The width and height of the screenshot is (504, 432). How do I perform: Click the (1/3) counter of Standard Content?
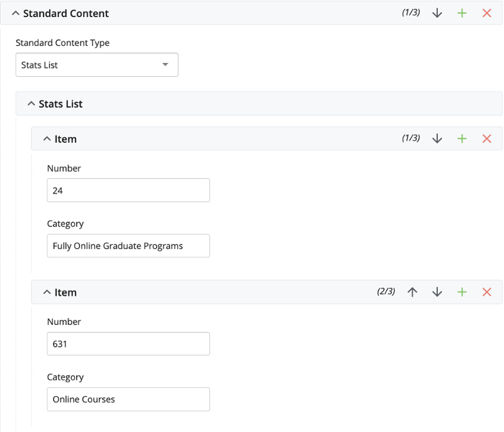tap(411, 13)
